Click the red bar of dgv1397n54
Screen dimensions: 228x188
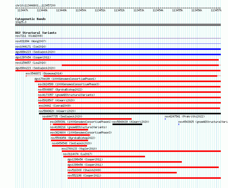pos(117,60)
